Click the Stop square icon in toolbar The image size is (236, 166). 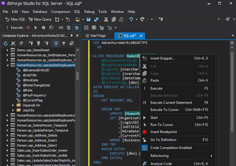(x=44, y=28)
